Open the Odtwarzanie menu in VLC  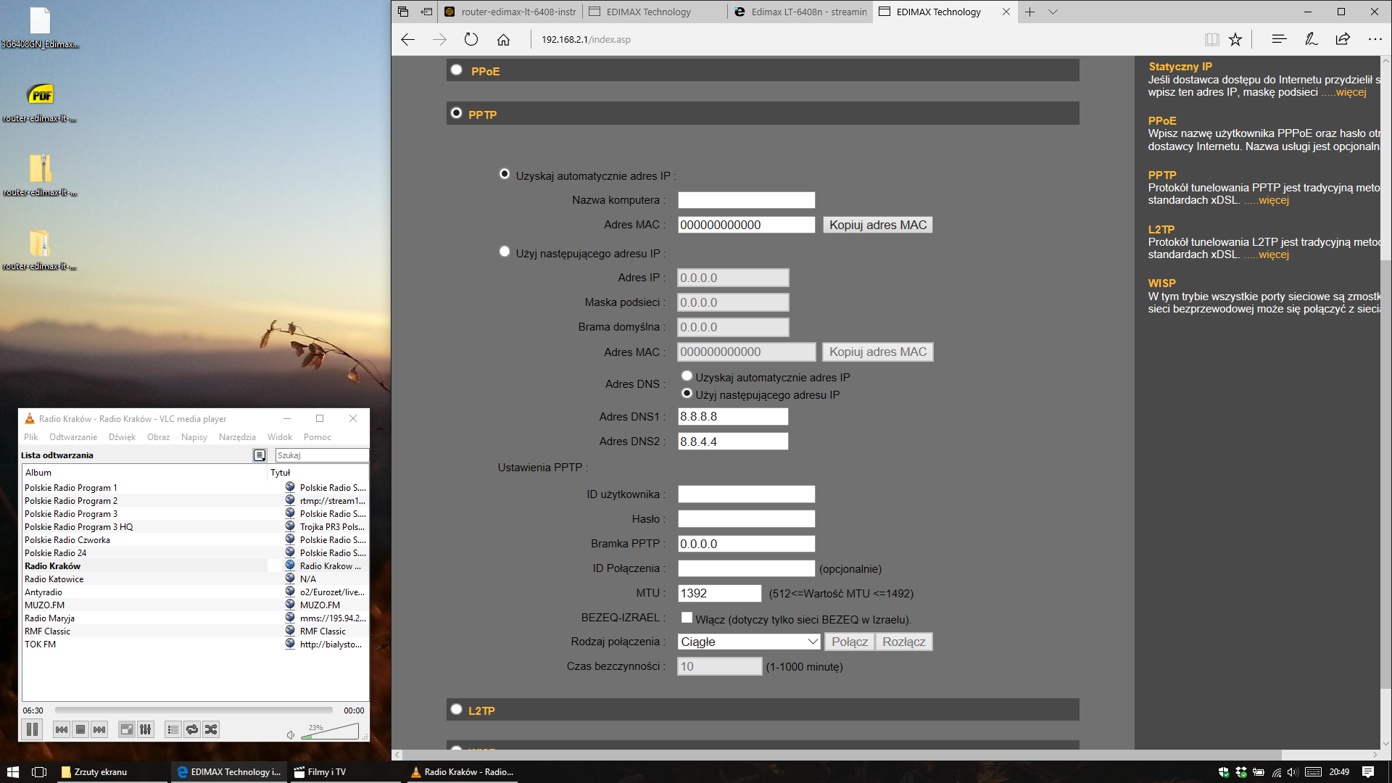click(73, 437)
